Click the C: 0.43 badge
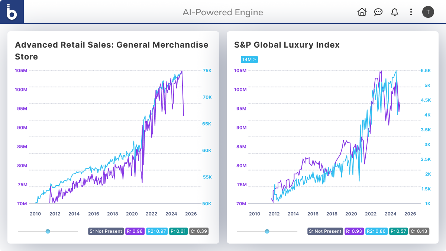The width and height of the screenshot is (446, 251). (x=419, y=231)
